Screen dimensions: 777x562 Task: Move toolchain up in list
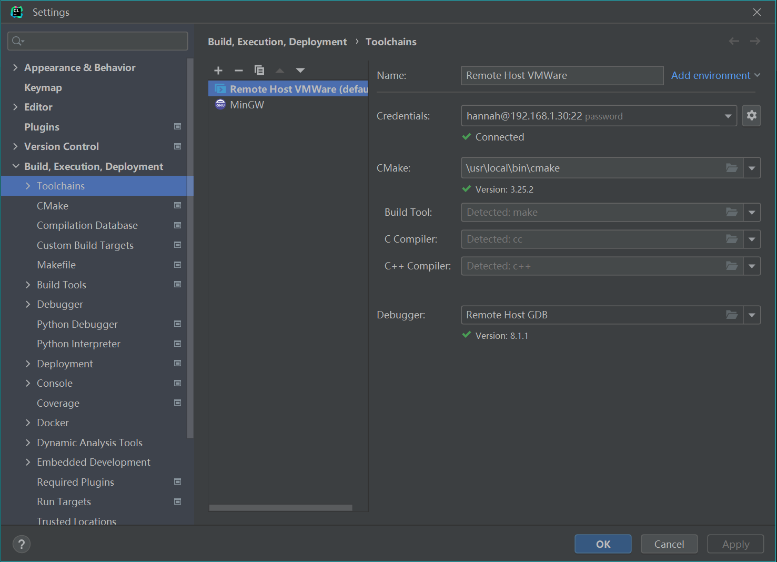pyautogui.click(x=280, y=71)
